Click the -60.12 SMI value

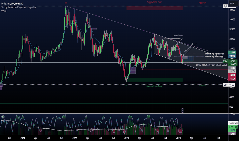232,134
